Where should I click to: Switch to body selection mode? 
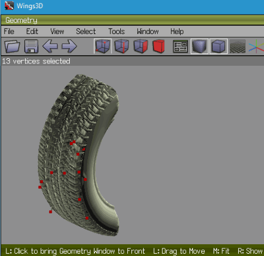coord(158,46)
